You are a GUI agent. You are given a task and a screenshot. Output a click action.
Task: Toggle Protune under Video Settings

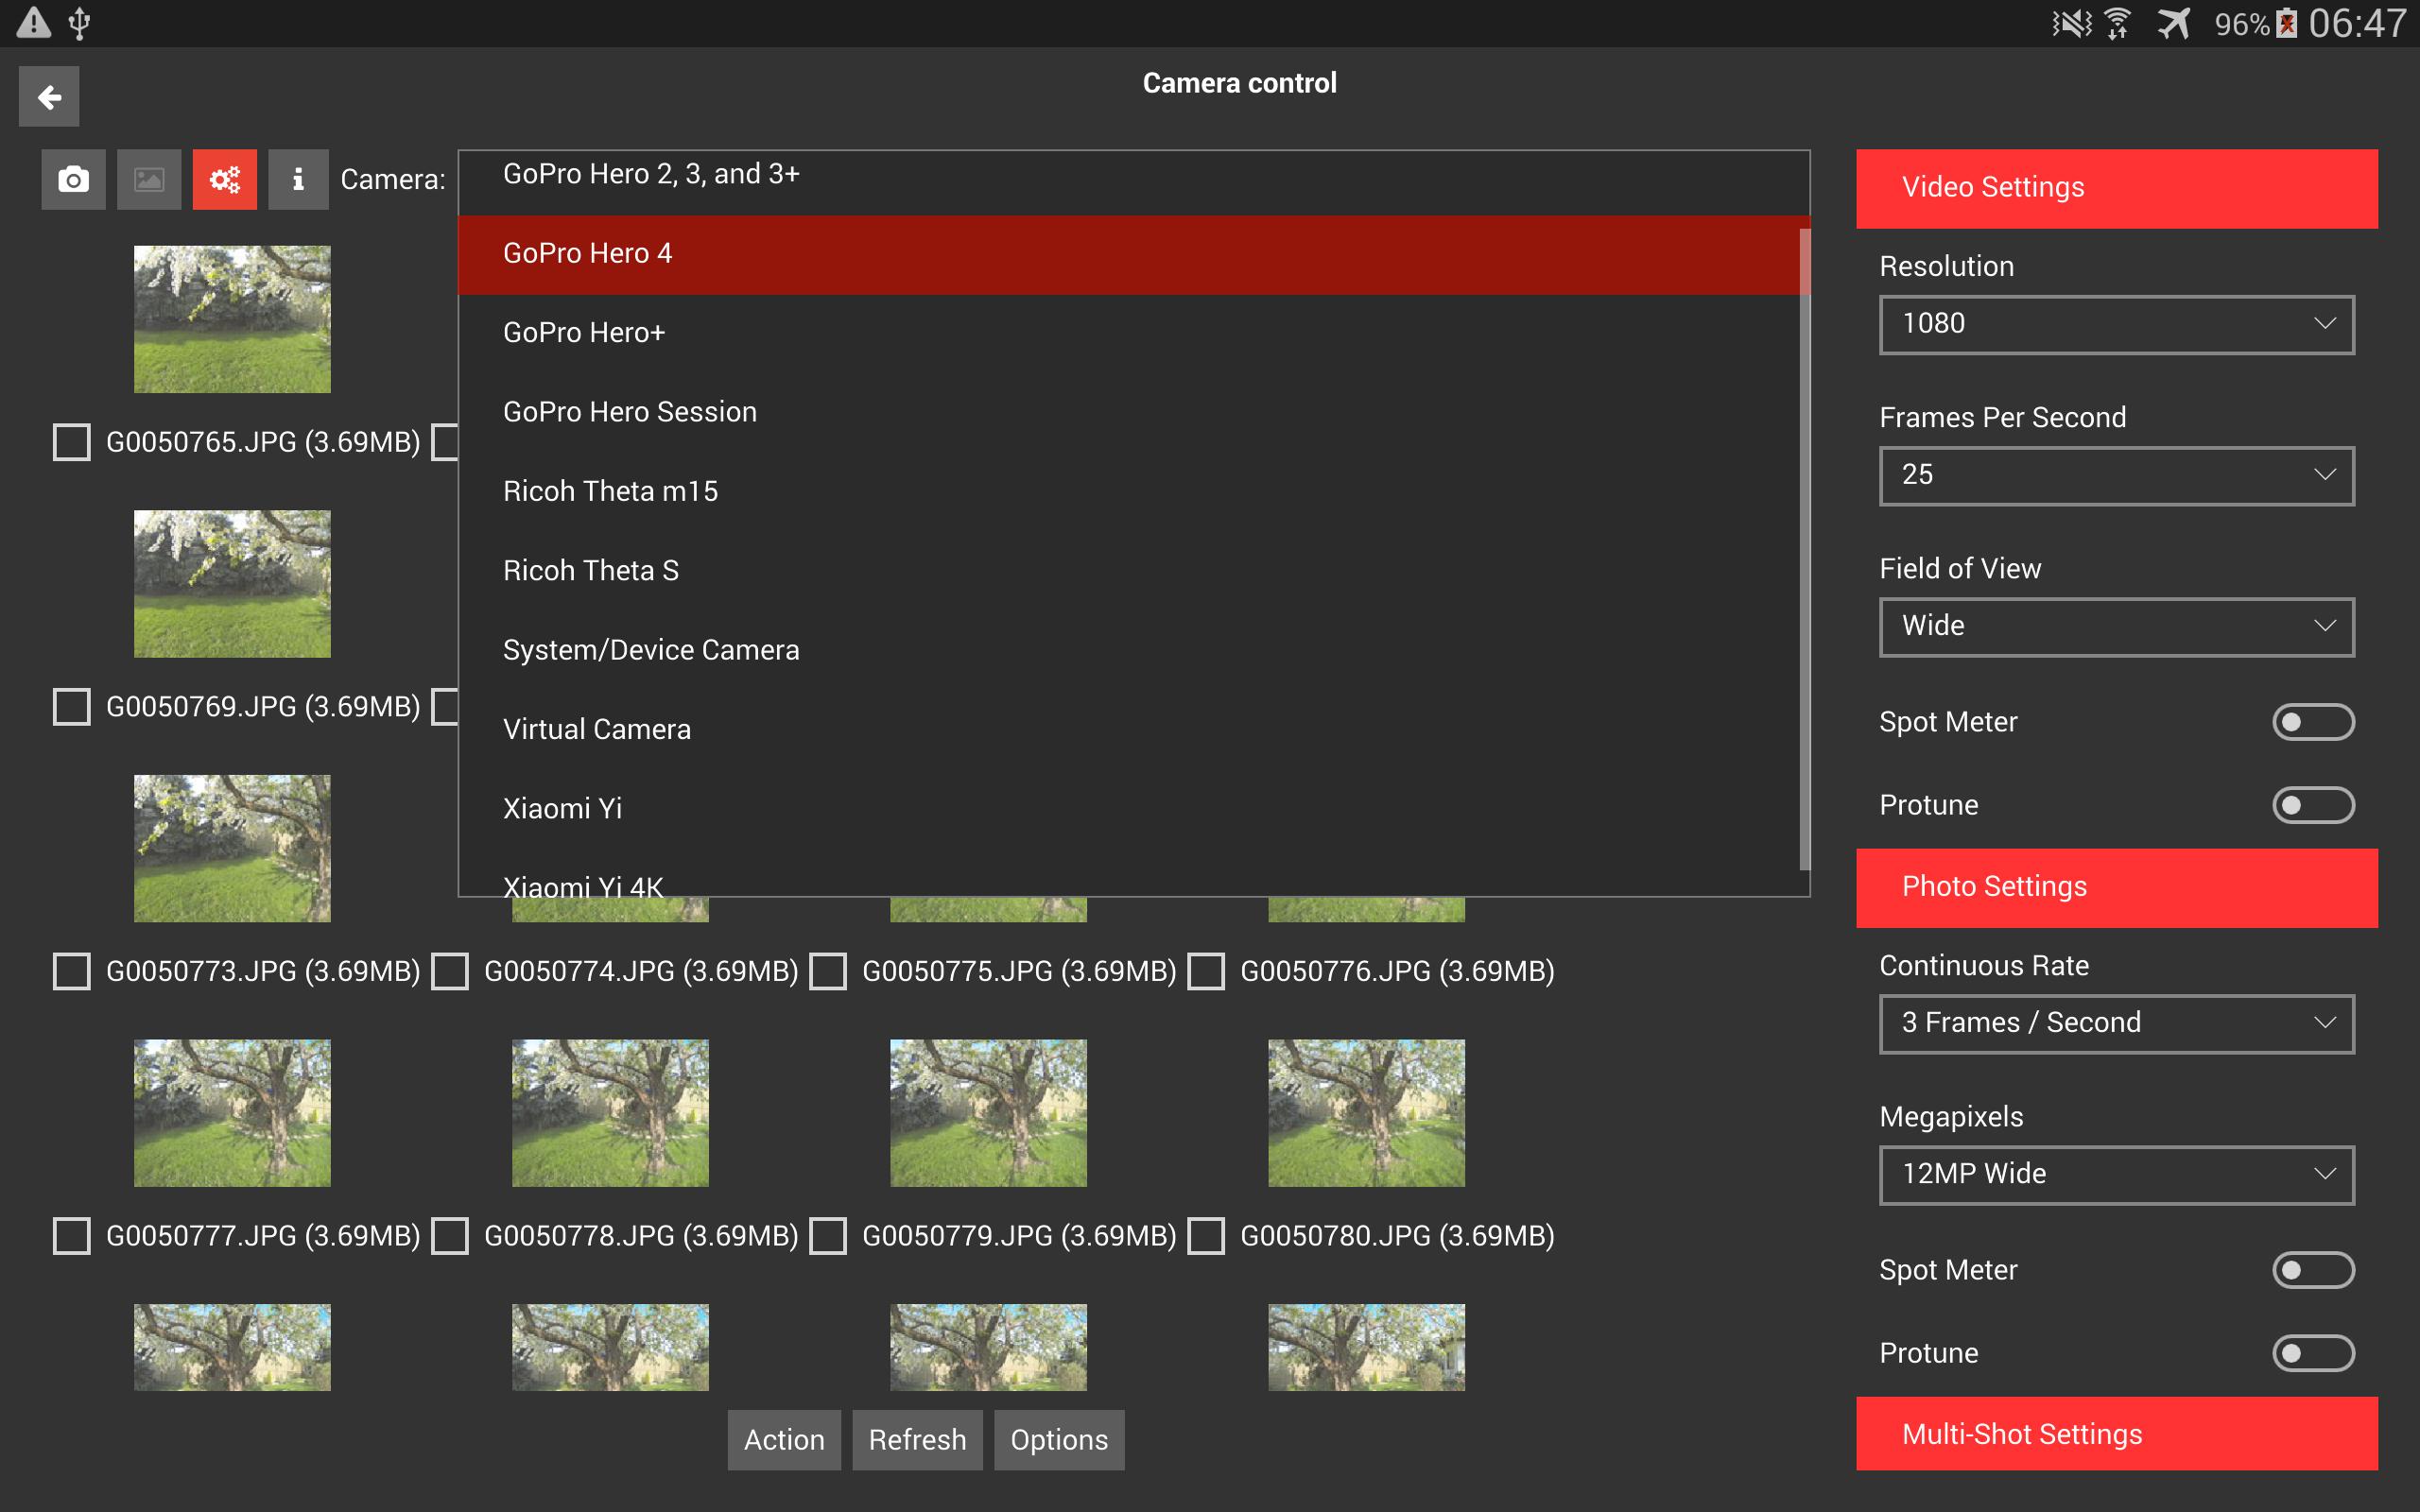click(2313, 805)
